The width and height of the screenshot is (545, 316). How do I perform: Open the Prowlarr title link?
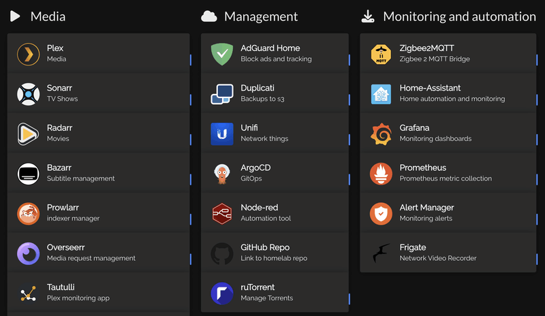point(63,208)
